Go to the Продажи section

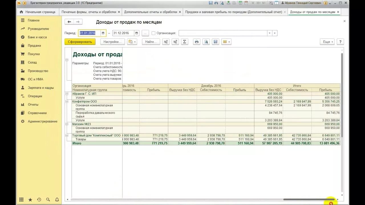click(x=34, y=46)
